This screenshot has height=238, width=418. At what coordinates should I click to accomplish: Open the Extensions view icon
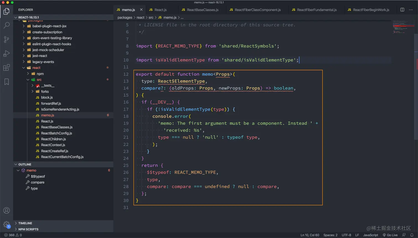[6, 68]
